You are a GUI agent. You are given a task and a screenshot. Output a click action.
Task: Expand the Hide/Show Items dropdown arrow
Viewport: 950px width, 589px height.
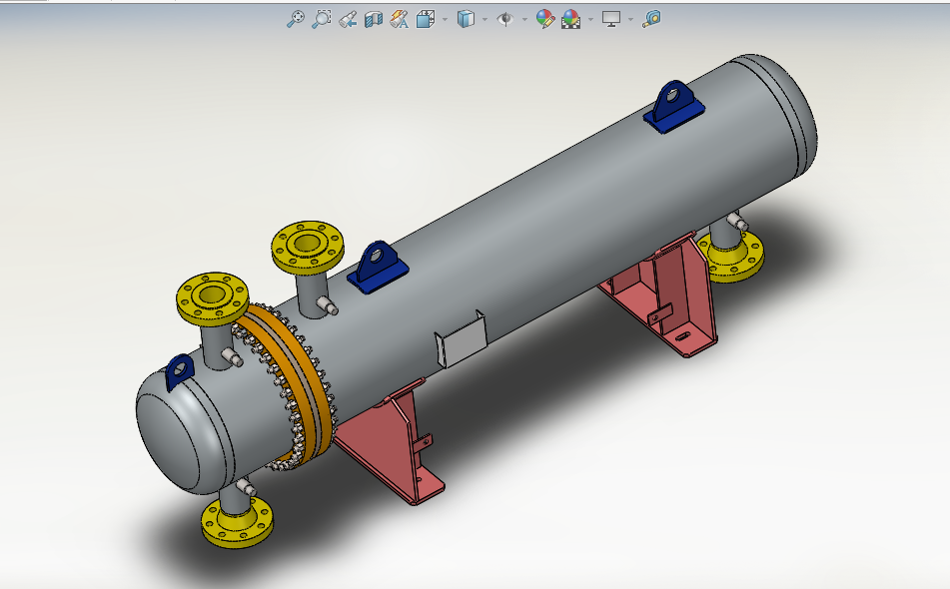[524, 19]
